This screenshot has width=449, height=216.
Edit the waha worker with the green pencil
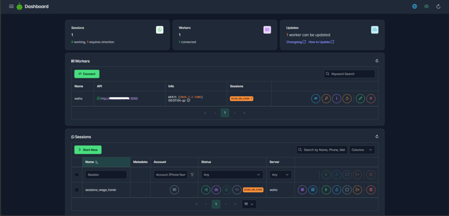[360, 98]
